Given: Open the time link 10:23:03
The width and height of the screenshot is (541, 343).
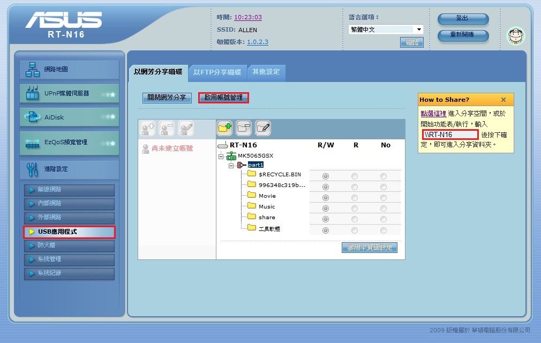Looking at the screenshot, I should click(247, 17).
